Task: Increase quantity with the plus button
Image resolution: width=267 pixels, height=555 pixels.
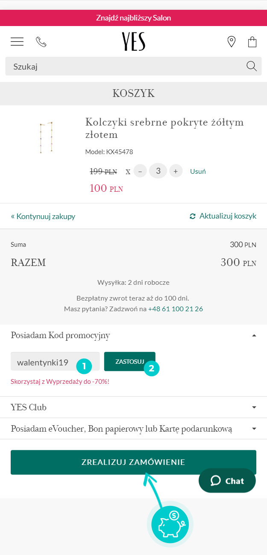Action: click(176, 171)
